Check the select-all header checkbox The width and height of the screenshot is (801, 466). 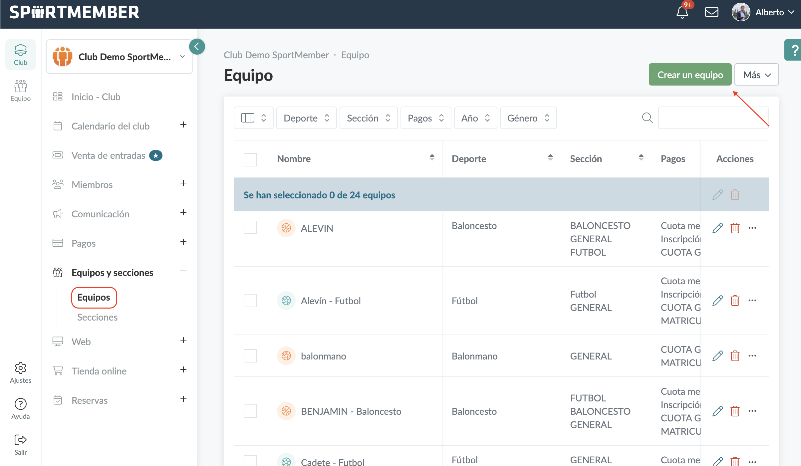click(x=250, y=159)
